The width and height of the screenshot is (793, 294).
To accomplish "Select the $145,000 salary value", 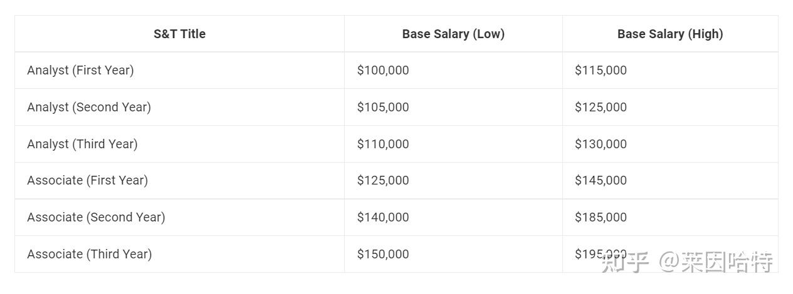I will point(601,180).
